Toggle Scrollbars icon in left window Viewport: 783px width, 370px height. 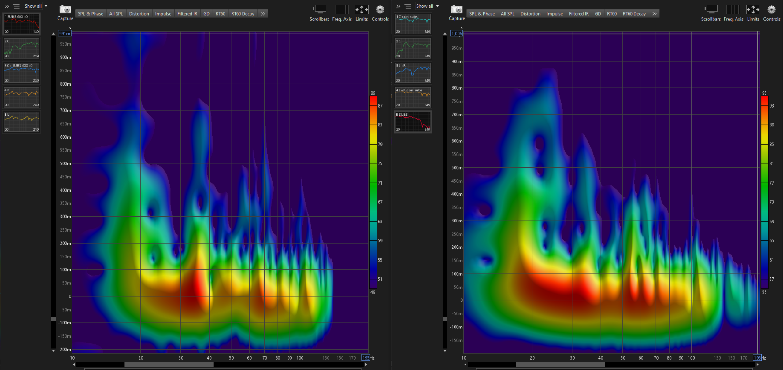coord(319,10)
